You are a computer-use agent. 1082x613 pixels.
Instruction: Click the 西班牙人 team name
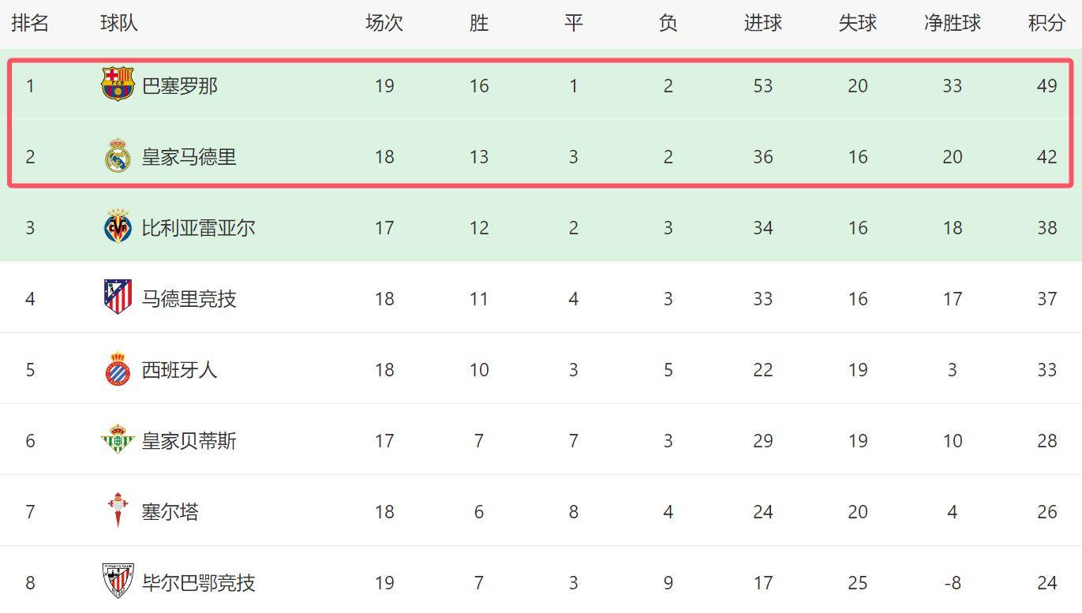pyautogui.click(x=180, y=369)
